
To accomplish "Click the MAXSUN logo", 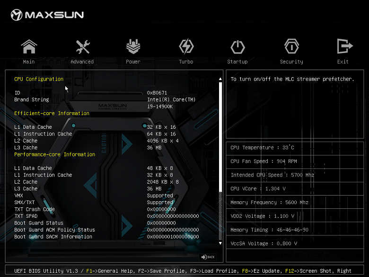I will (47, 15).
